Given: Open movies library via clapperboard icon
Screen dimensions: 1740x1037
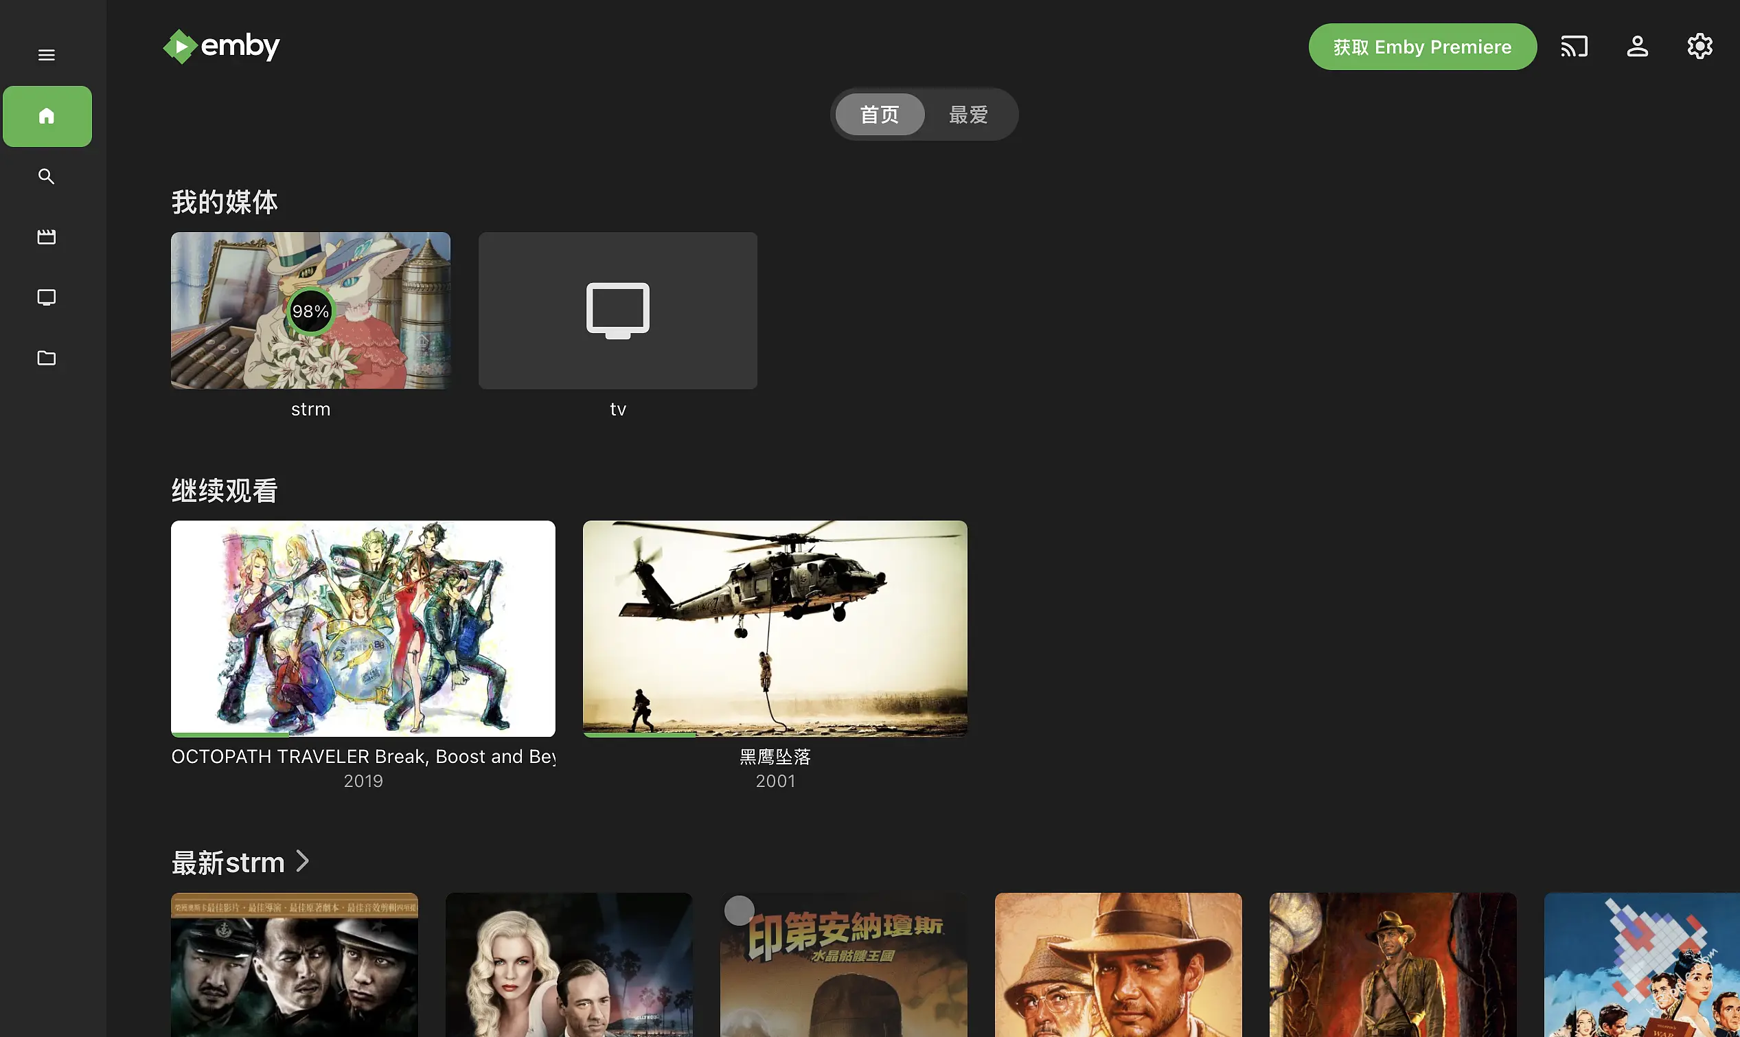Looking at the screenshot, I should pyautogui.click(x=46, y=237).
